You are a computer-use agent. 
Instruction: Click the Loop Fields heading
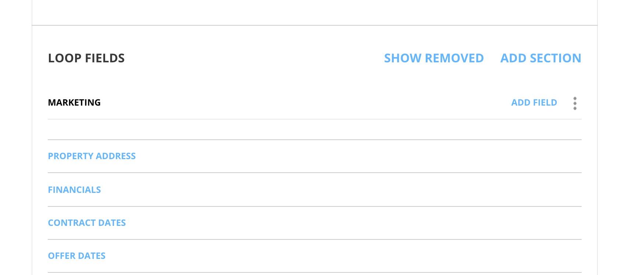coord(86,58)
